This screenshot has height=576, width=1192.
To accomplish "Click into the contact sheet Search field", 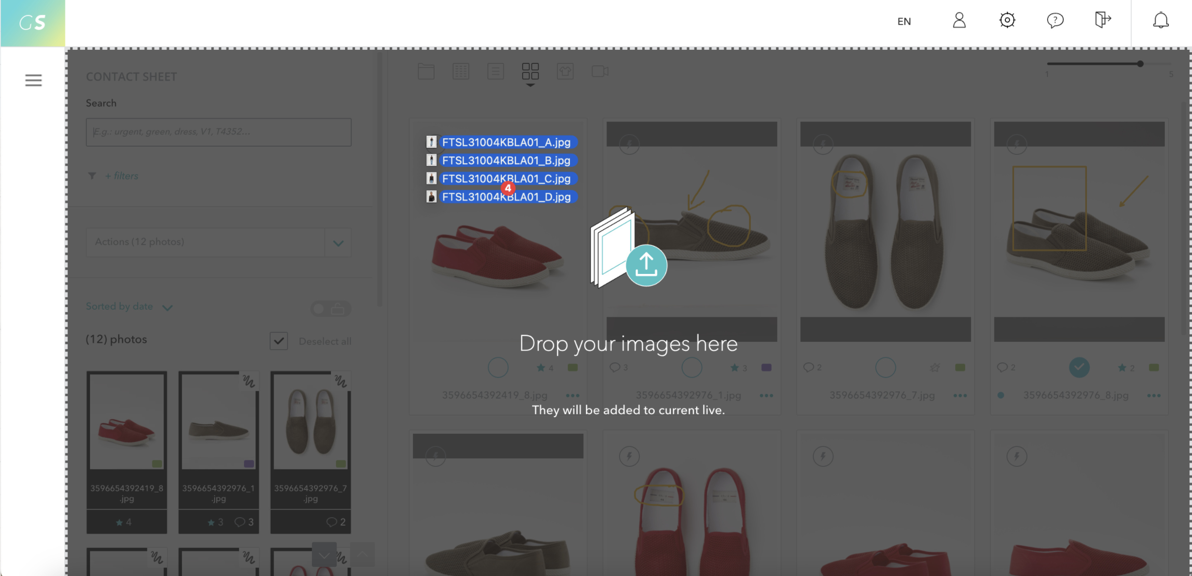I will click(218, 132).
